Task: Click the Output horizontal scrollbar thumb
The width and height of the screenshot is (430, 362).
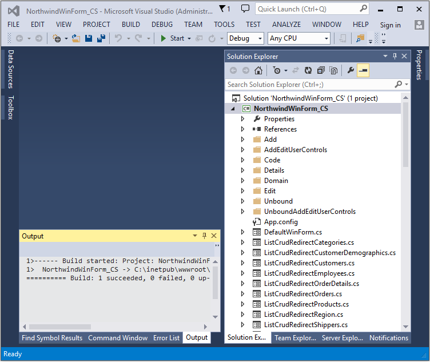Action: (60, 327)
